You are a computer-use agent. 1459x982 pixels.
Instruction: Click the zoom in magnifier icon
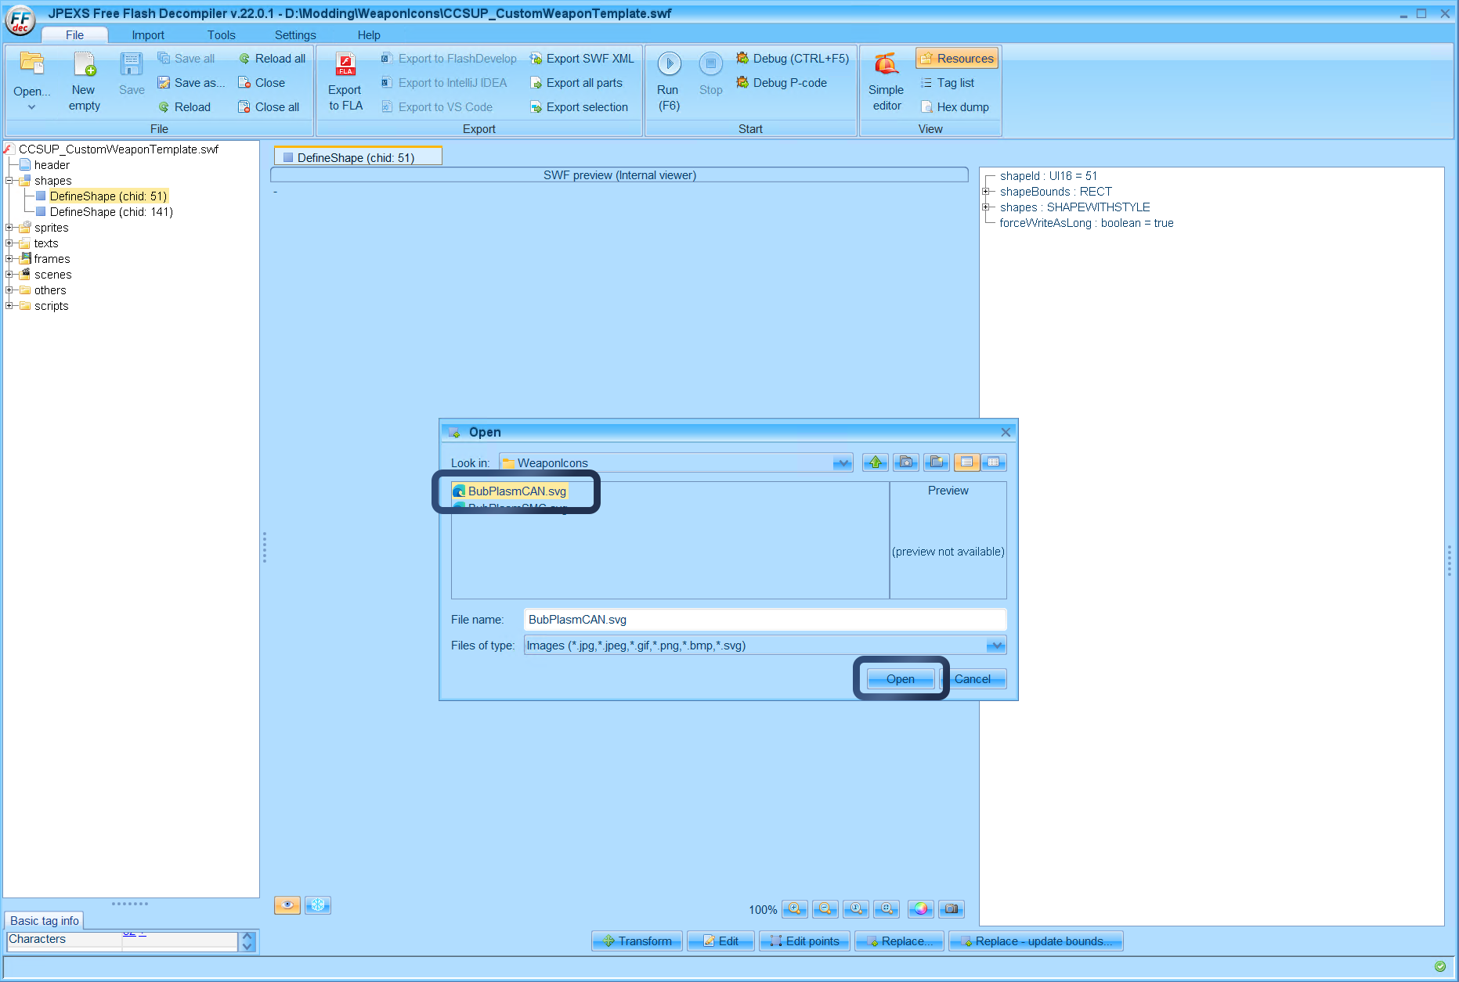(x=794, y=908)
